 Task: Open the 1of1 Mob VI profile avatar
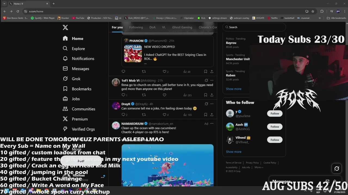click(x=116, y=82)
